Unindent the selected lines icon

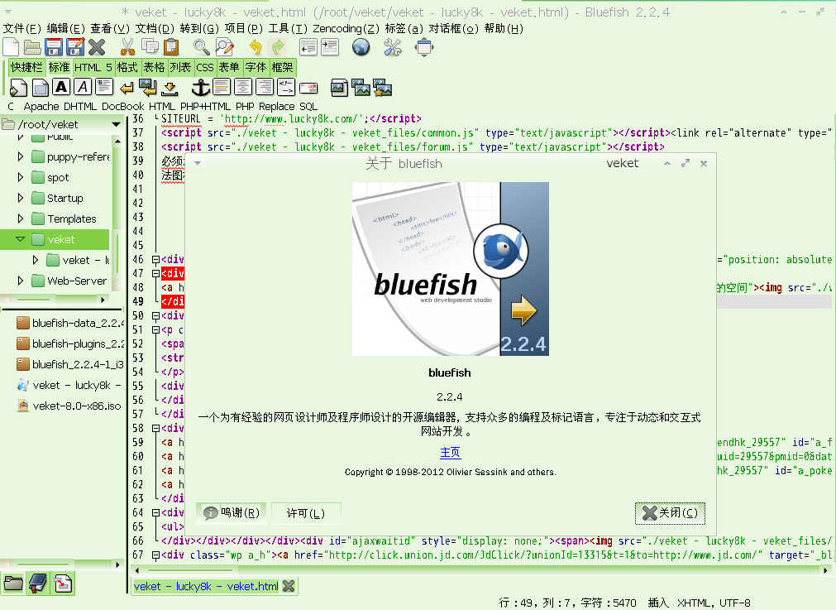pos(308,47)
